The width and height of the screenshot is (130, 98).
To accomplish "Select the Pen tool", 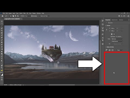I will [2, 56].
